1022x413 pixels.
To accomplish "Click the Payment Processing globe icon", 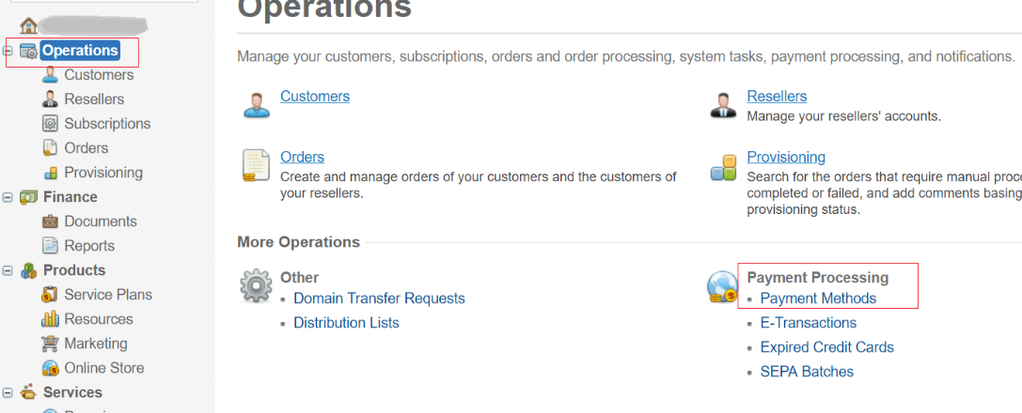I will click(723, 288).
